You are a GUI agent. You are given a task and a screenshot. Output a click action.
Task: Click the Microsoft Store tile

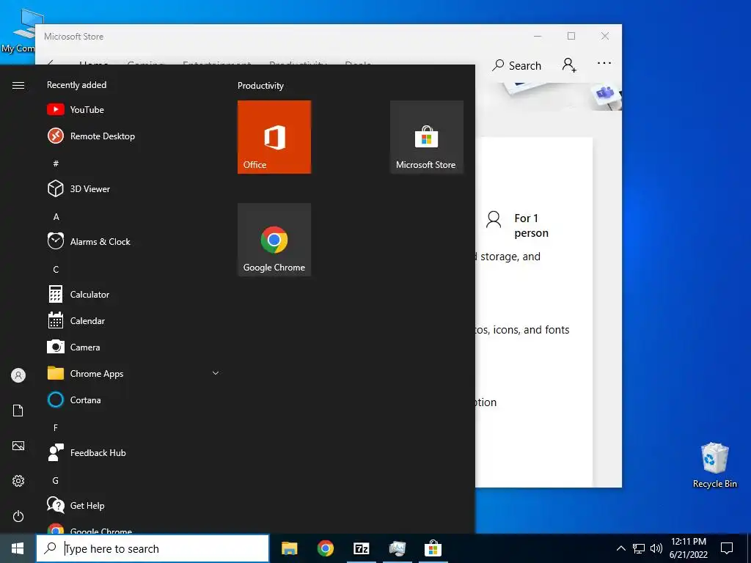click(x=426, y=137)
